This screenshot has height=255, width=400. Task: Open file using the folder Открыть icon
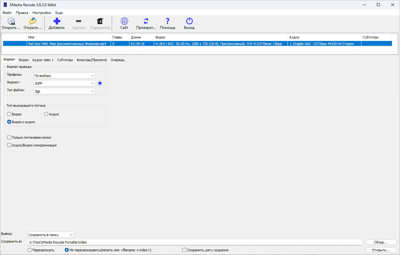click(x=33, y=21)
